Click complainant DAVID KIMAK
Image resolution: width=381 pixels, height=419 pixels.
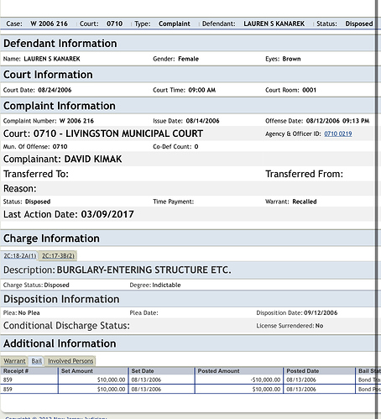(x=93, y=159)
